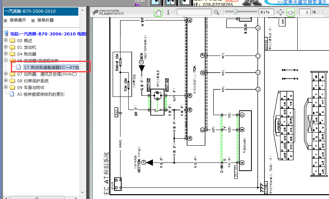
Task: Expand the 09 车身与附件 folder
Action: (x=6, y=87)
